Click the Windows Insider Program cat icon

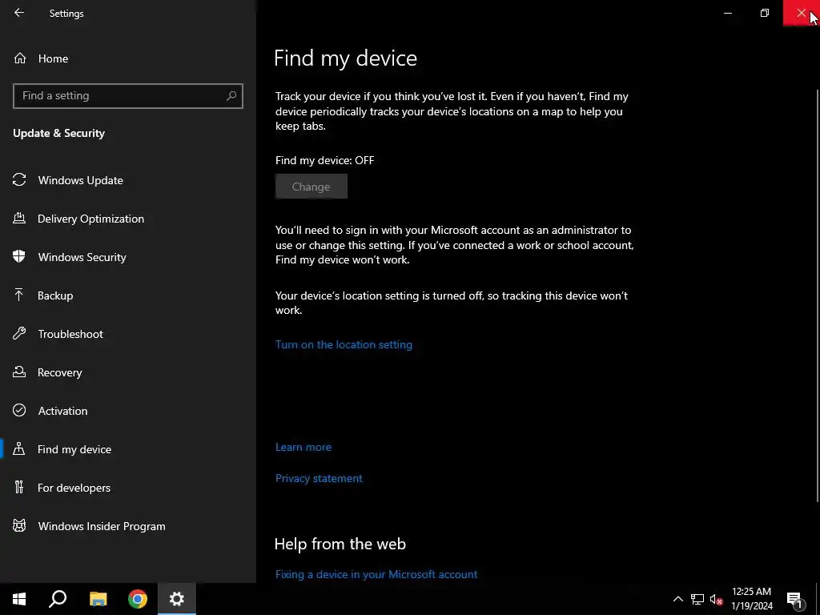[x=19, y=526]
